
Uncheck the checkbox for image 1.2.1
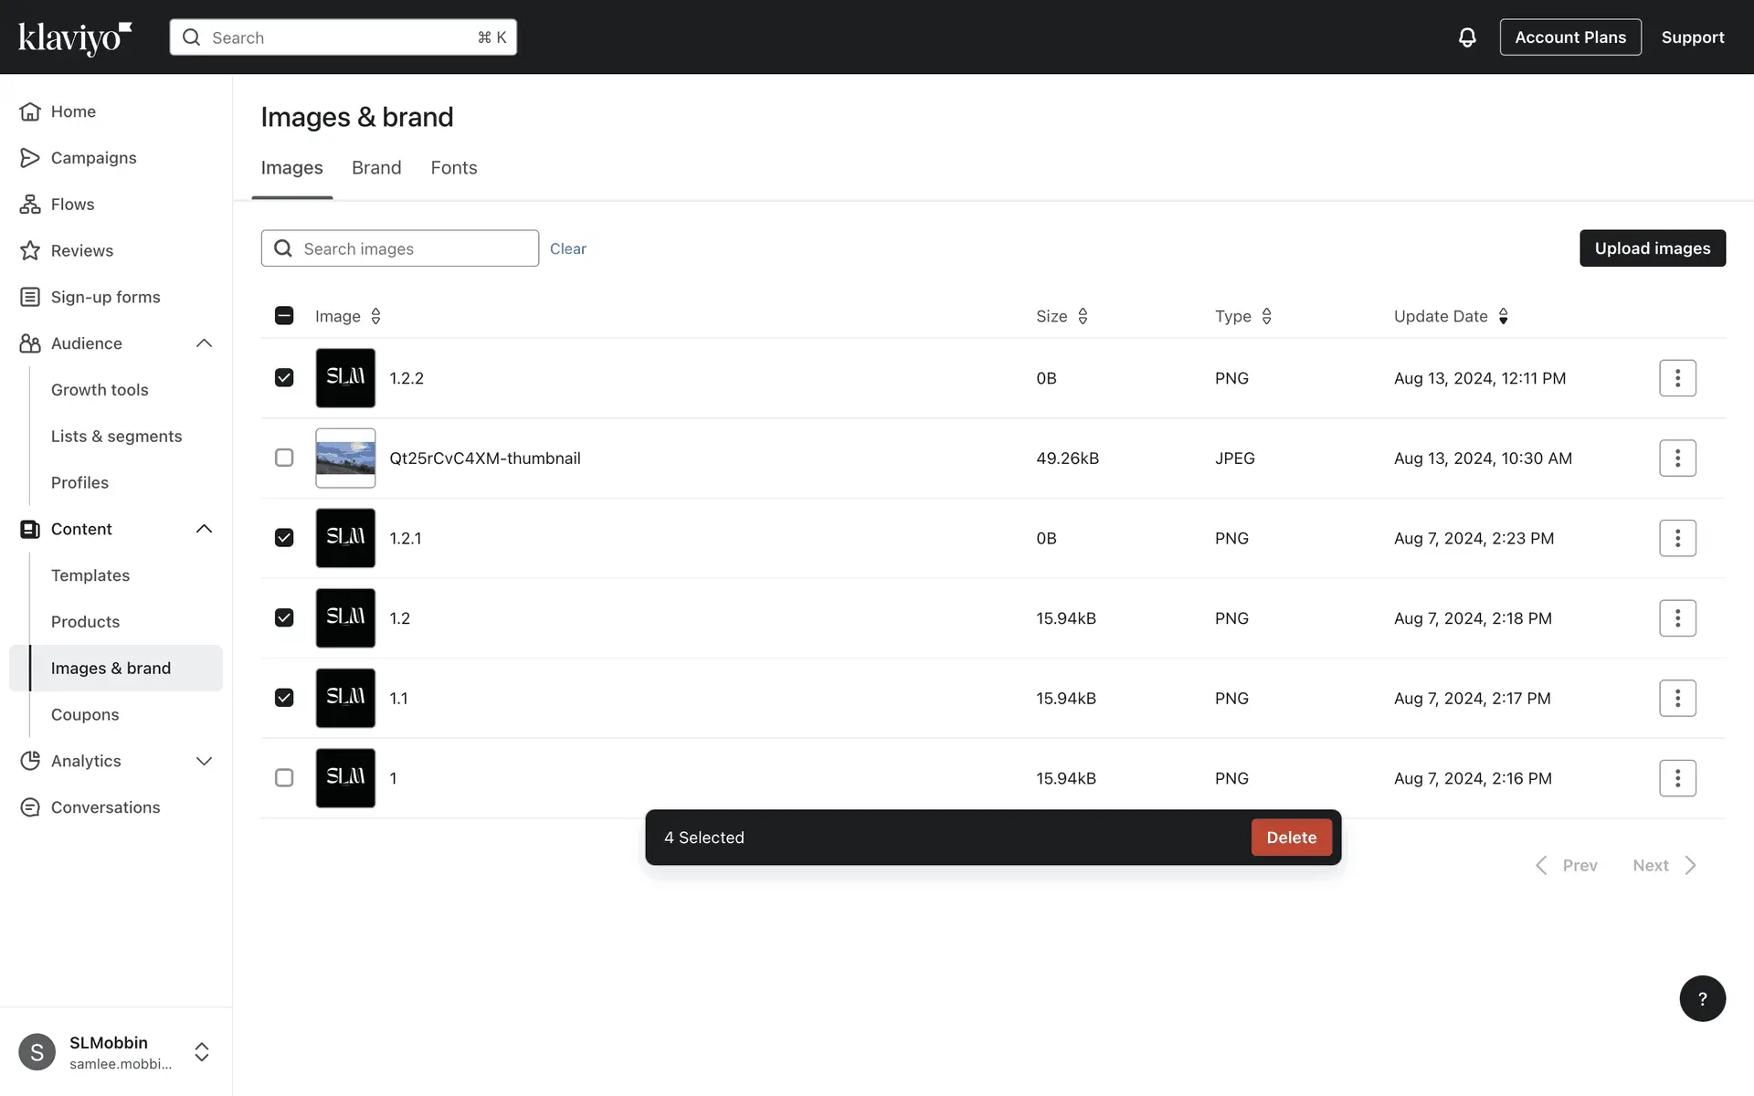click(x=284, y=538)
